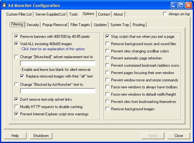Image resolution: width=194 pixels, height=143 pixels.
Task: Open the Tools tab
Action: pyautogui.click(x=73, y=14)
